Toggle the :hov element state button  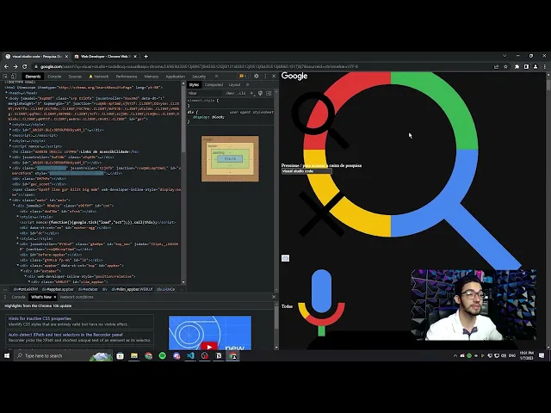point(230,93)
